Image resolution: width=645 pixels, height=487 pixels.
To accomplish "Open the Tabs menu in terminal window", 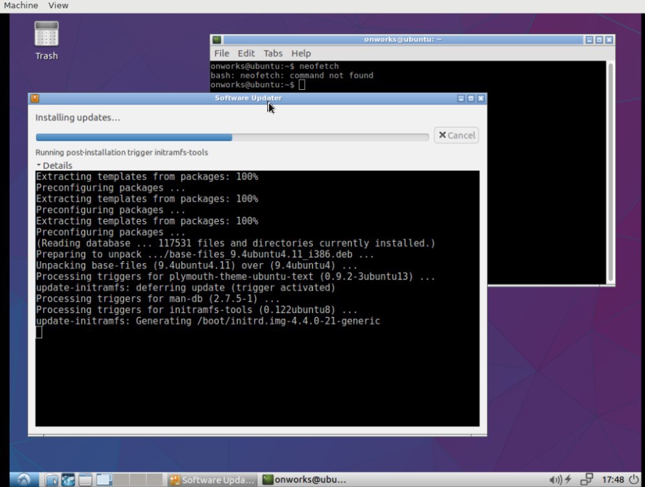I will [273, 53].
